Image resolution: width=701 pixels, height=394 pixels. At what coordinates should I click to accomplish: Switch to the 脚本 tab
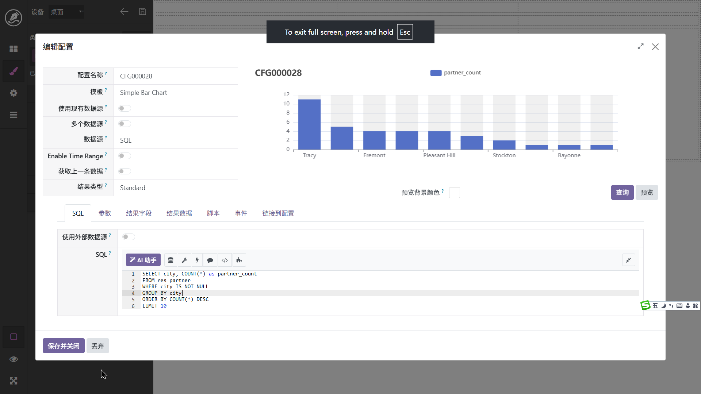(x=213, y=213)
